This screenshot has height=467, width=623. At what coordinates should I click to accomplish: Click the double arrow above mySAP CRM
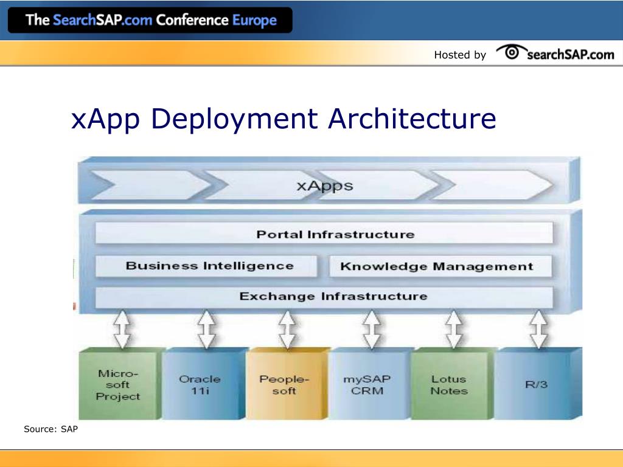[x=372, y=329]
